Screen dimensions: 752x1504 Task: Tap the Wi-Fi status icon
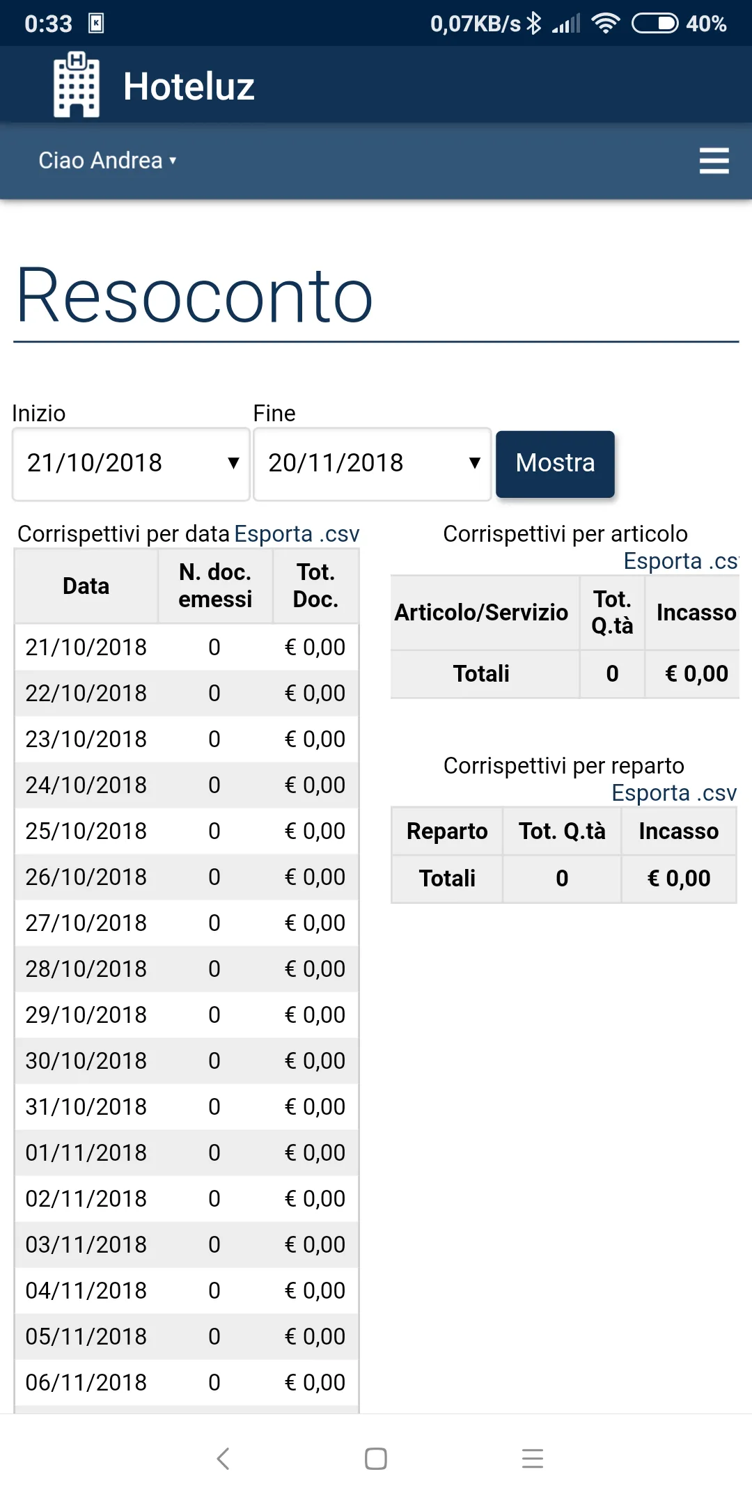(x=605, y=24)
